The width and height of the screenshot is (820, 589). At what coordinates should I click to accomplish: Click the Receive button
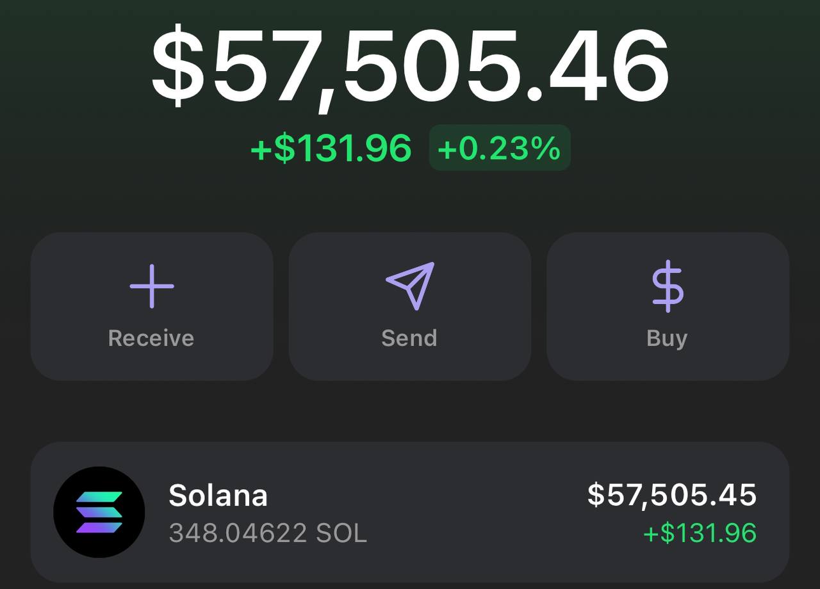coord(151,338)
